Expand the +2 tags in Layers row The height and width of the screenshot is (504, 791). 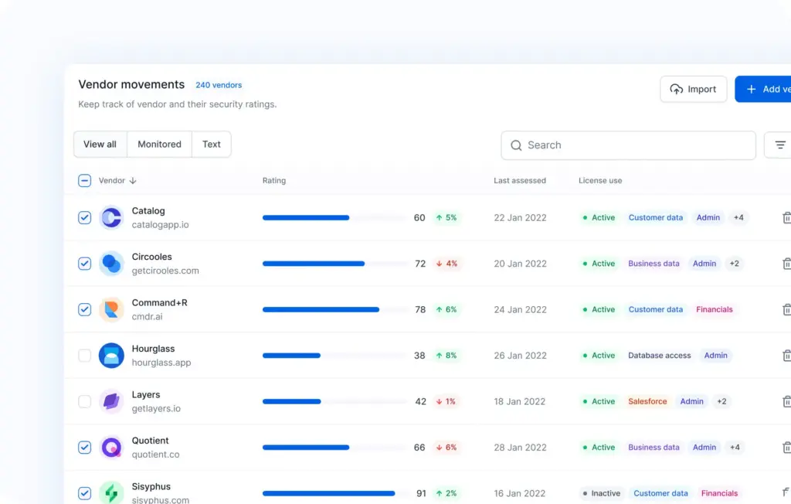721,401
